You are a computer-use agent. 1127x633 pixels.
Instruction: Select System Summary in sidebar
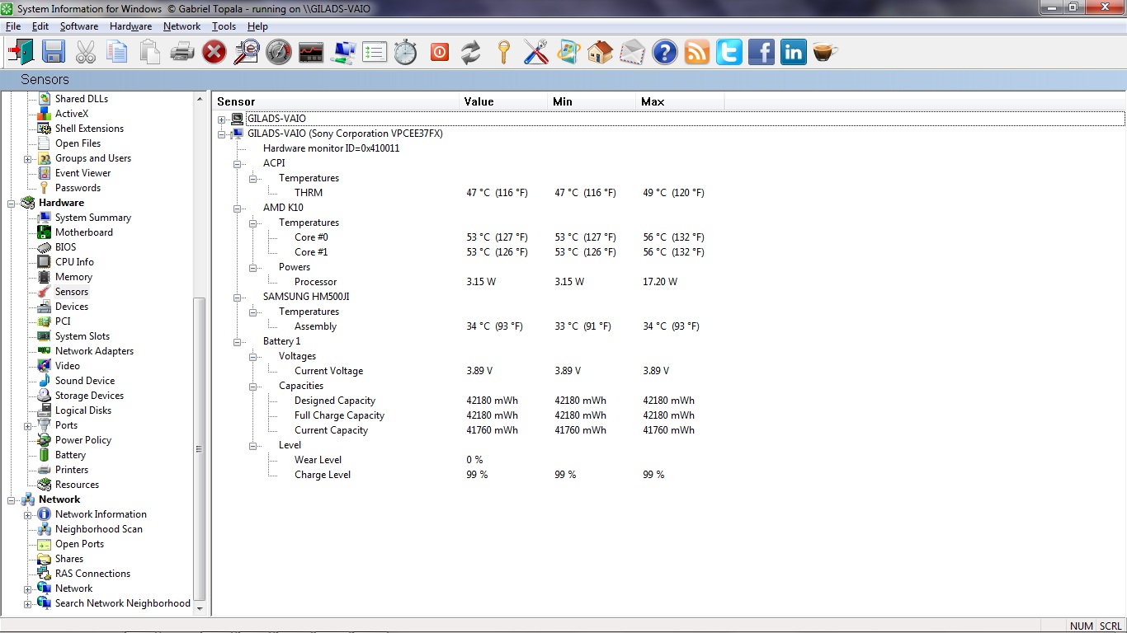coord(92,218)
